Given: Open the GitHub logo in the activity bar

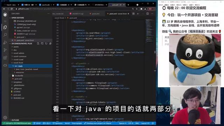Looking at the screenshot, I should 5,14.
